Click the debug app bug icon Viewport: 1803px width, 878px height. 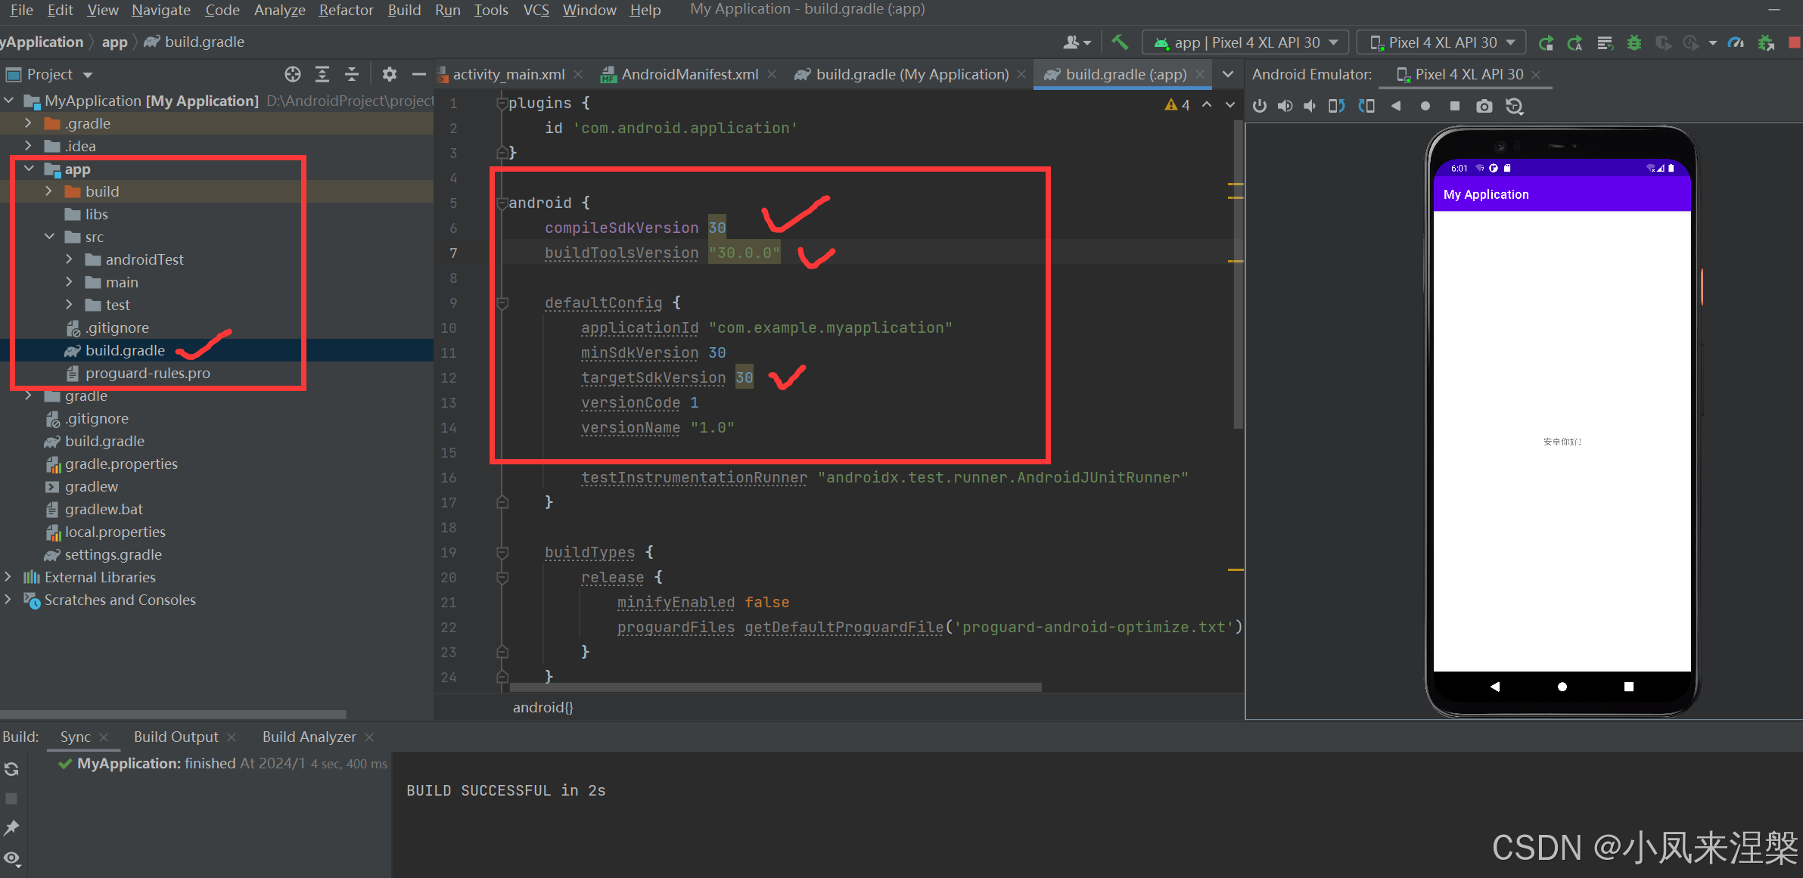click(x=1634, y=42)
